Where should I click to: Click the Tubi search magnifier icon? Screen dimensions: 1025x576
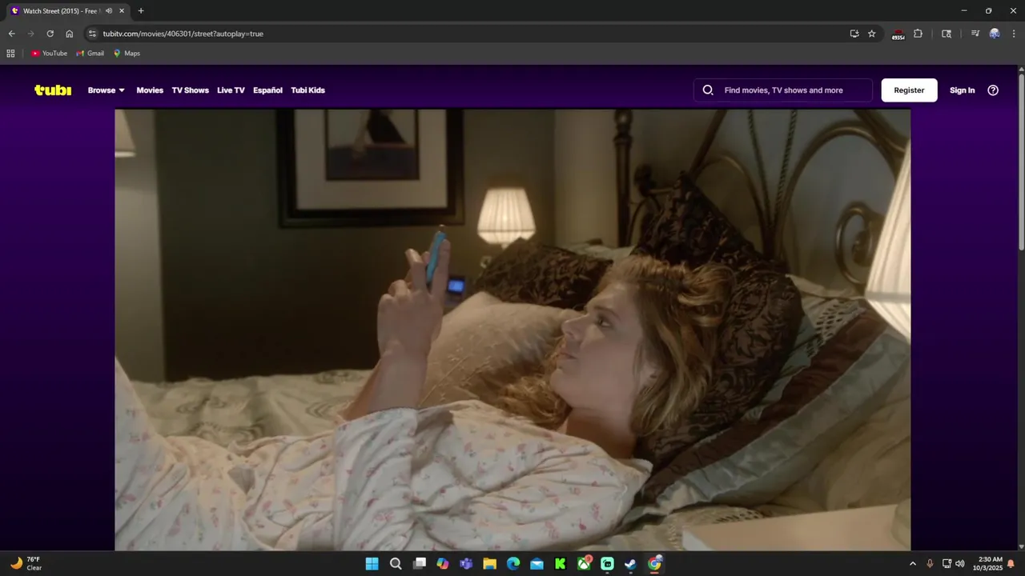(708, 90)
